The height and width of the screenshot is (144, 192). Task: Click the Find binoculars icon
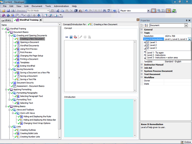tap(104, 11)
